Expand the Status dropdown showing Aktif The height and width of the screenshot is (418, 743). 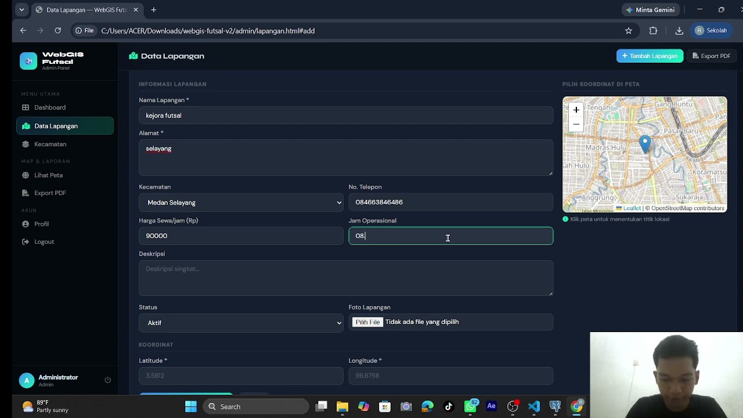coord(241,323)
